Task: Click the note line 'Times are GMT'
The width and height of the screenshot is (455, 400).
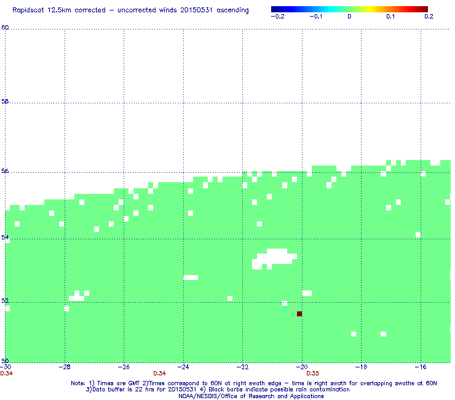Action: (117, 383)
